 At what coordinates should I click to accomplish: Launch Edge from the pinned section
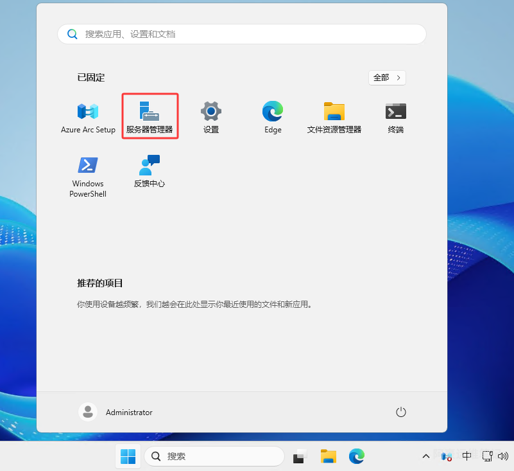[x=273, y=118]
